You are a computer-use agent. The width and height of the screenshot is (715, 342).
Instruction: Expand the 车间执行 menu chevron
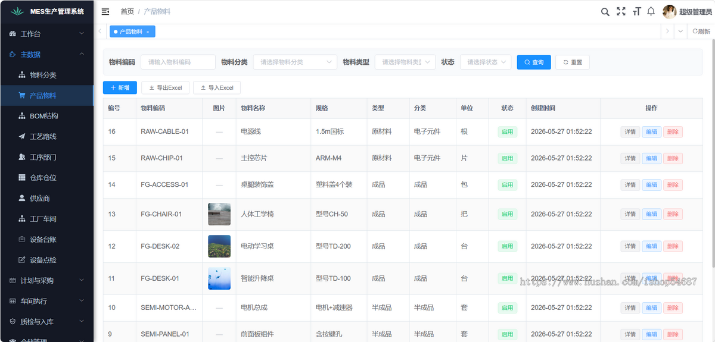pos(82,301)
